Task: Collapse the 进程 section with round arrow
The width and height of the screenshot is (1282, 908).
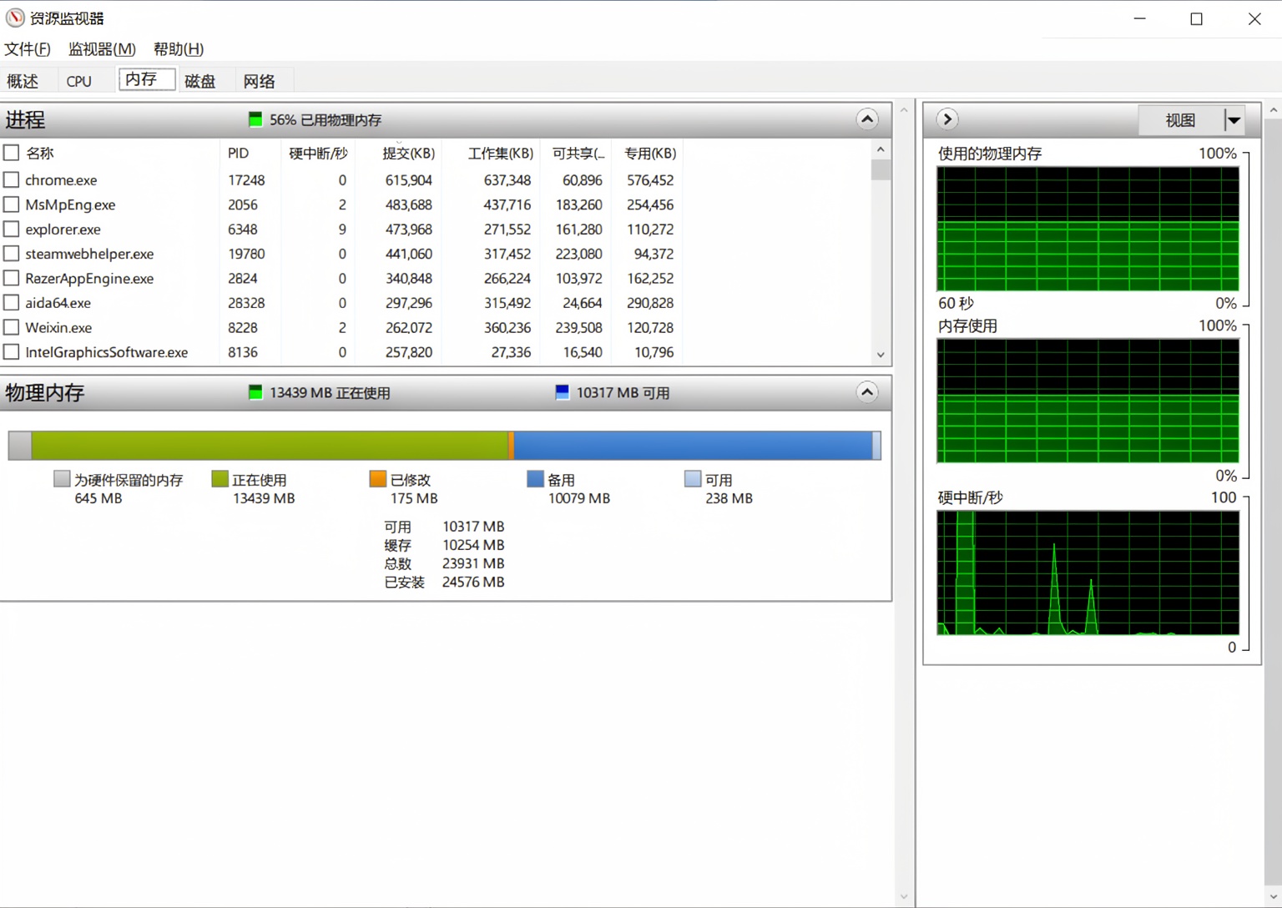Action: (867, 119)
